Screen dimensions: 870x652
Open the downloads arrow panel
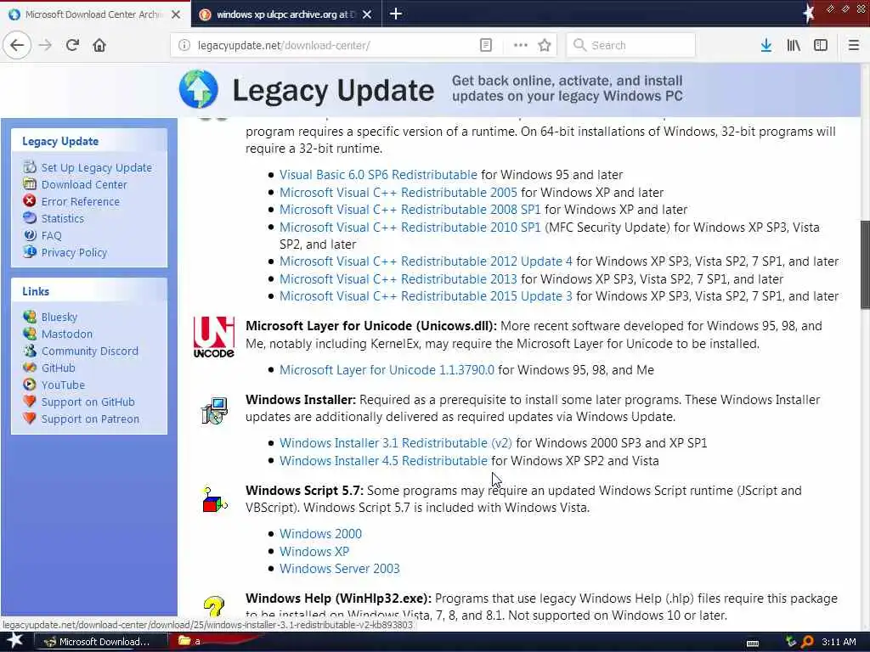pos(765,45)
